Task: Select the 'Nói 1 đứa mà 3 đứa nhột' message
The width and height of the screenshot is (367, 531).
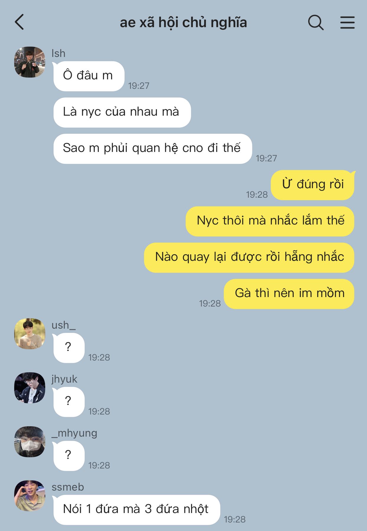Action: coord(136,510)
